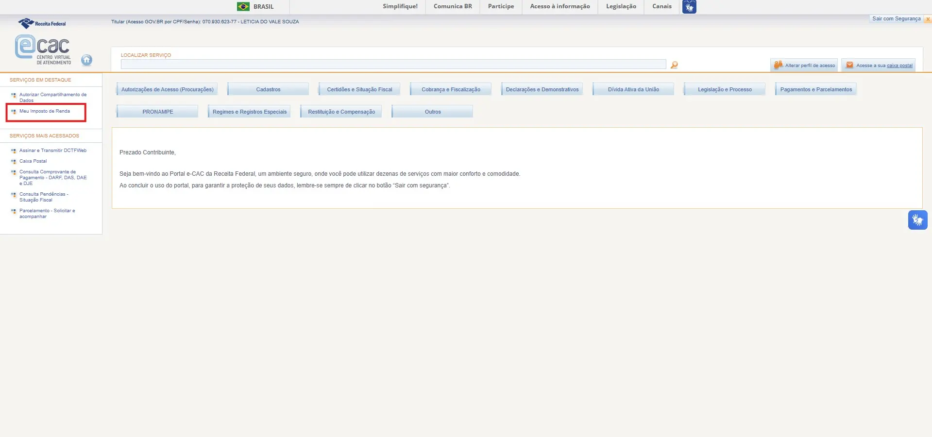The image size is (932, 437).
Task: Open Declarações e Demonstrativos services
Action: click(x=542, y=89)
